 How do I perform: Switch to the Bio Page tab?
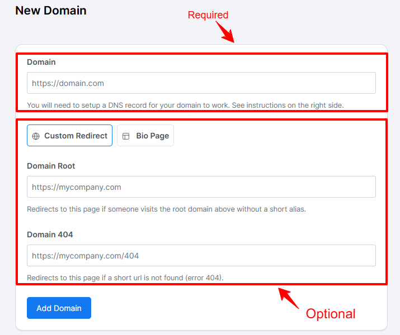pyautogui.click(x=145, y=136)
